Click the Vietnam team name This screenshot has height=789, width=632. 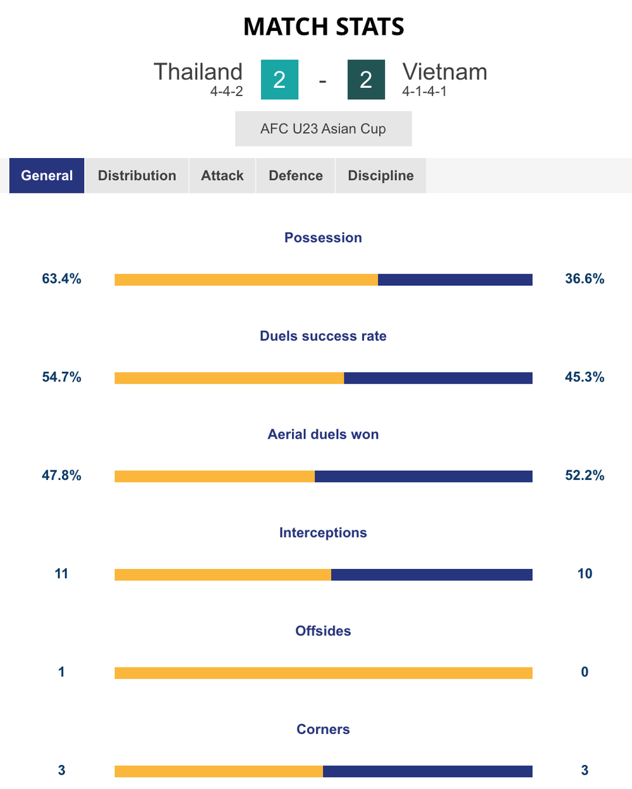(x=445, y=72)
